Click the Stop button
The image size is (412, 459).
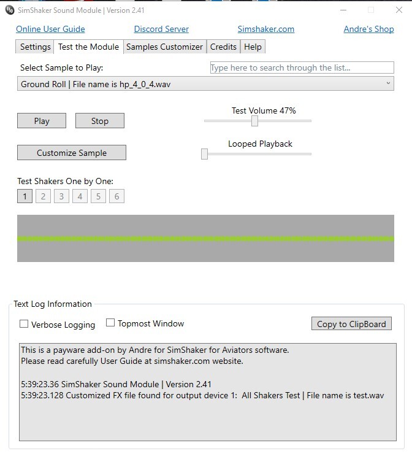coord(100,121)
